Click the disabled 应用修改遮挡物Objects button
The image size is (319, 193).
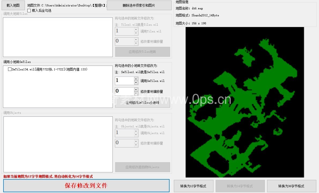click(x=142, y=167)
